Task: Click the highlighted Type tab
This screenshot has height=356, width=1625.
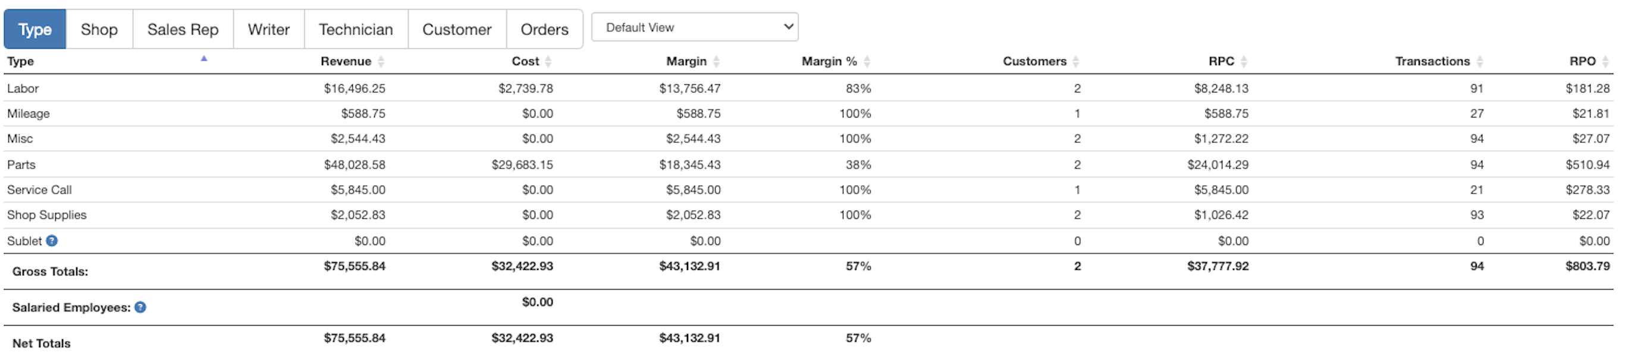Action: coord(34,29)
